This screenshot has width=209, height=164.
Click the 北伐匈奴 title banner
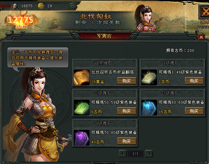pyautogui.click(x=96, y=17)
